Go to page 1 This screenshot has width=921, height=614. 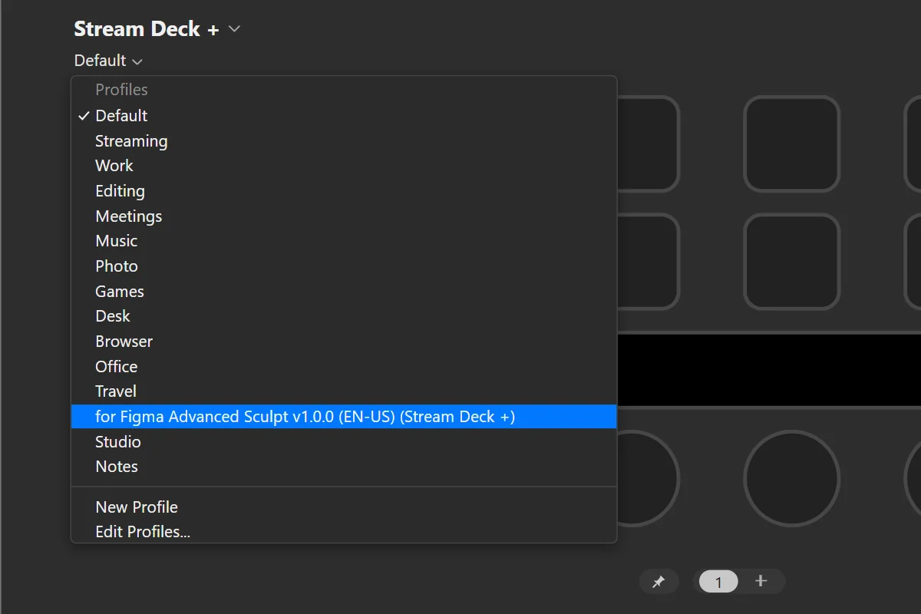click(x=718, y=582)
